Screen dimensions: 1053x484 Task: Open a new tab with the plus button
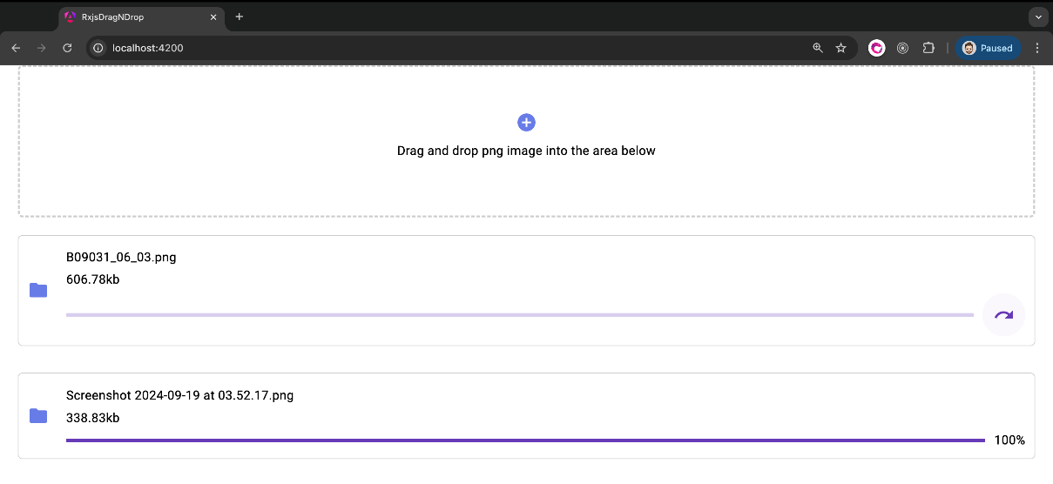point(240,17)
